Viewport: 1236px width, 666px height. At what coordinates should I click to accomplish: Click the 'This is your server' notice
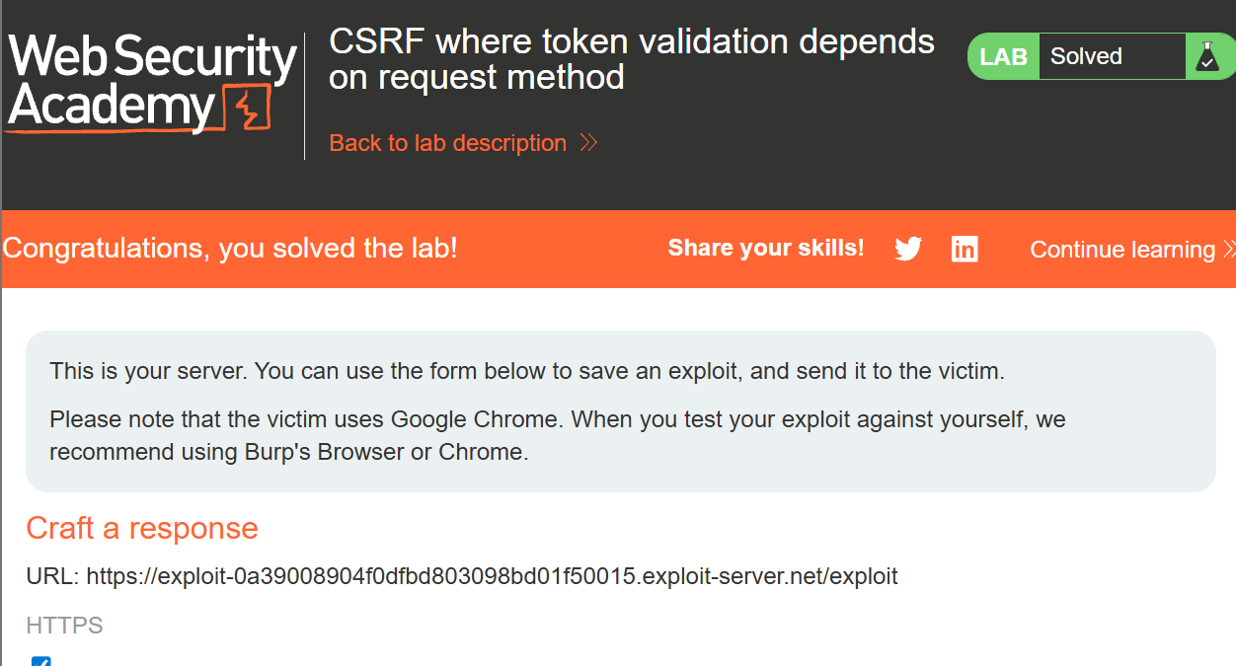tap(527, 372)
